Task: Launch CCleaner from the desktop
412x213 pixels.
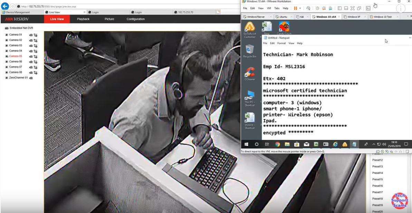Action: pos(250,73)
